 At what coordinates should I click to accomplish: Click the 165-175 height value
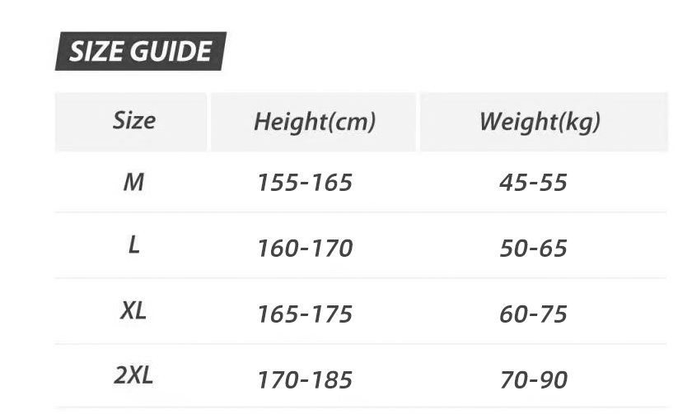305,314
